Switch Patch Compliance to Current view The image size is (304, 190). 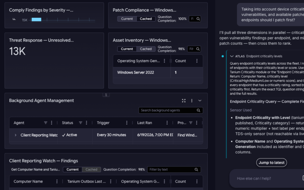coord(127,19)
